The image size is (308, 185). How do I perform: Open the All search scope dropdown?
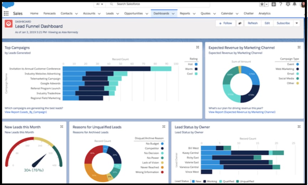coord(99,4)
